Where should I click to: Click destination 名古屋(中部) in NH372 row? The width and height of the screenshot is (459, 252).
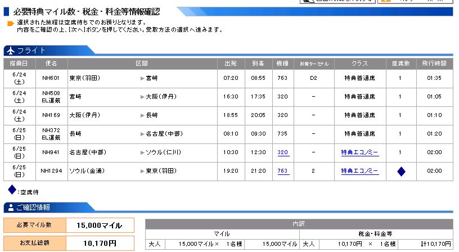click(x=164, y=134)
